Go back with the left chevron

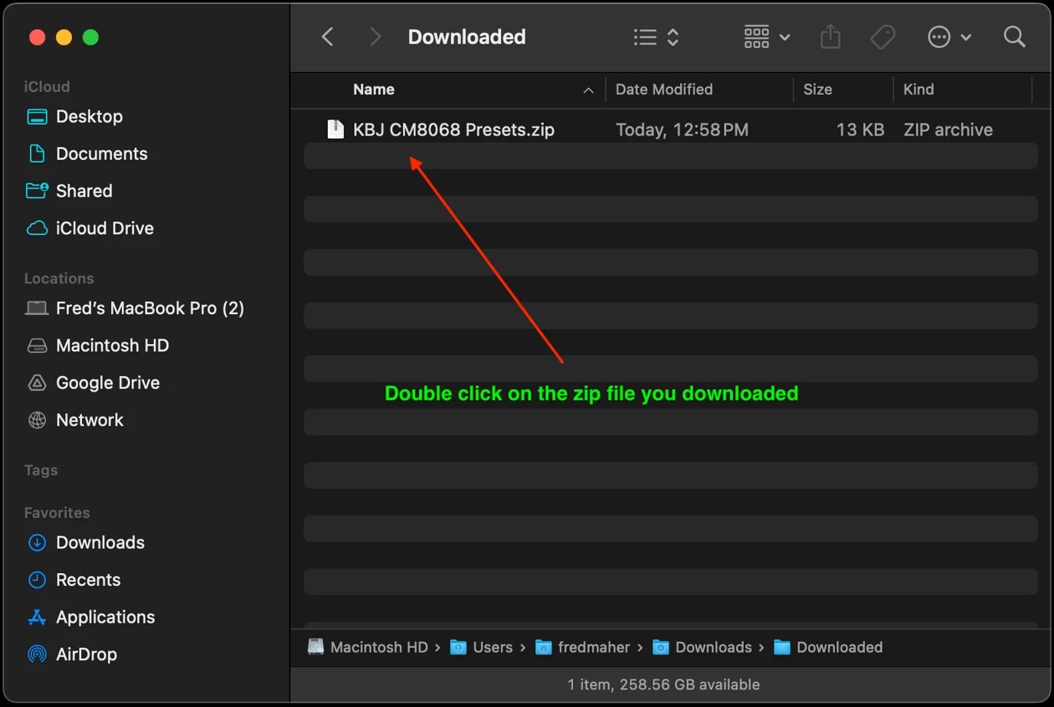pyautogui.click(x=327, y=37)
